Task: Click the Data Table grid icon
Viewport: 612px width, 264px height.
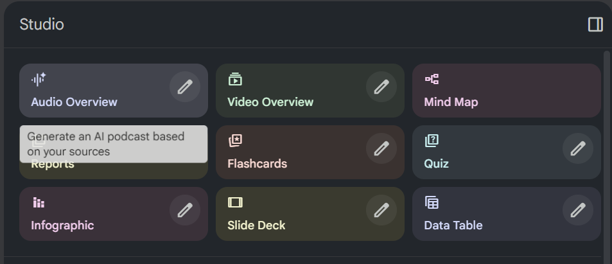Action: (x=432, y=203)
